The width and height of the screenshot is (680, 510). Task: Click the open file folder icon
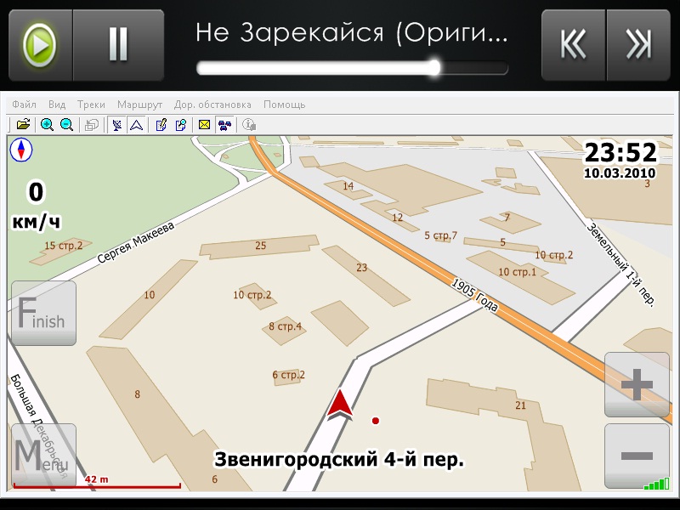point(23,125)
